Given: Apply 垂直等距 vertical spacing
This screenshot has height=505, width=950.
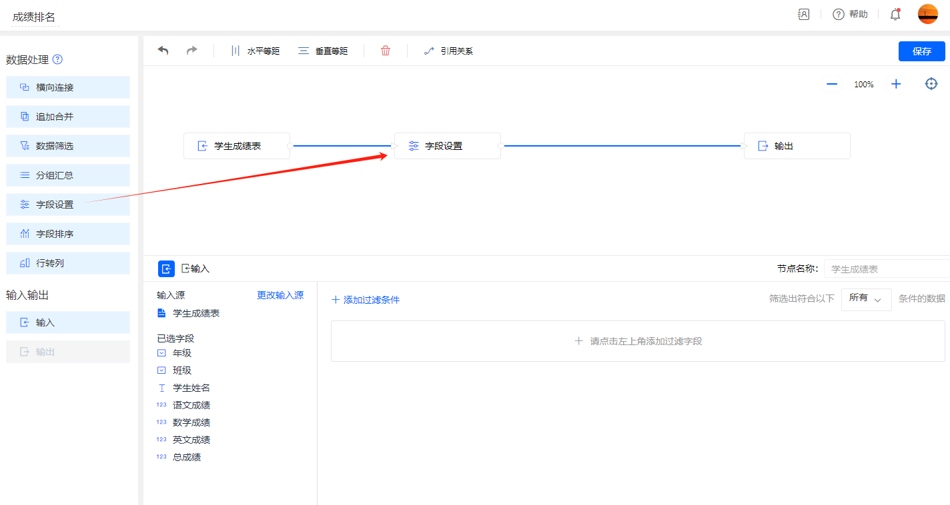Looking at the screenshot, I should point(324,51).
